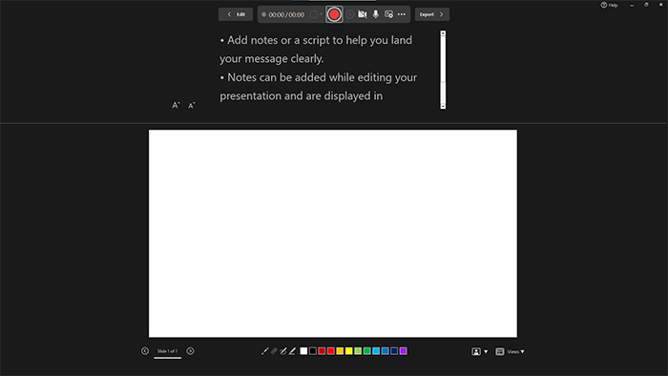Click the stop recording button

click(x=350, y=14)
